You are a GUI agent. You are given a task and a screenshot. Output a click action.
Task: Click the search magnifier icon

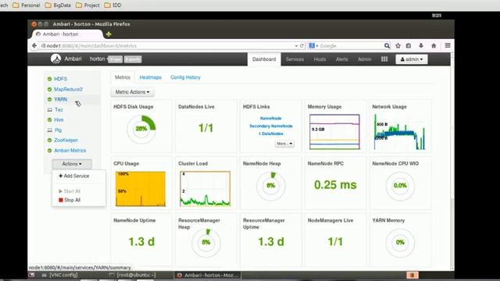click(x=387, y=46)
